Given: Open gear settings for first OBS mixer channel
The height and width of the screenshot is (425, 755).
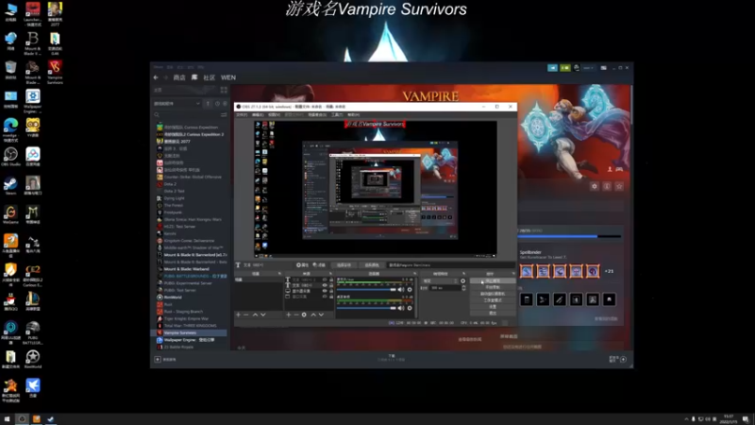Looking at the screenshot, I should point(410,290).
